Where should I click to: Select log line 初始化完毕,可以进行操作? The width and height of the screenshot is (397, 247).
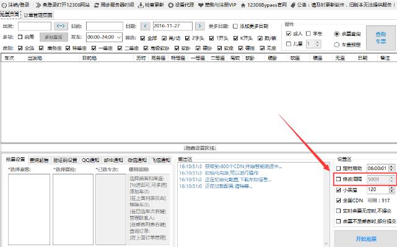(219, 173)
